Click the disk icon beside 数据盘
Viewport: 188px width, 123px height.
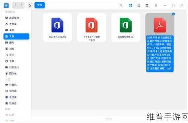click(x=7, y=103)
